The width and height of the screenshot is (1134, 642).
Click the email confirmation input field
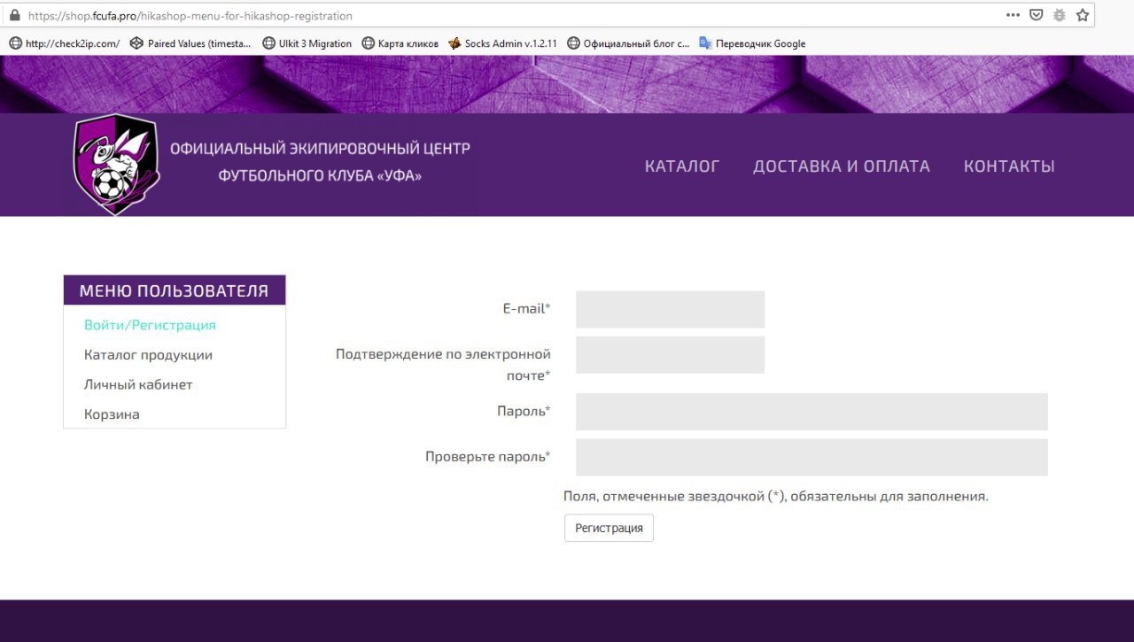click(670, 355)
